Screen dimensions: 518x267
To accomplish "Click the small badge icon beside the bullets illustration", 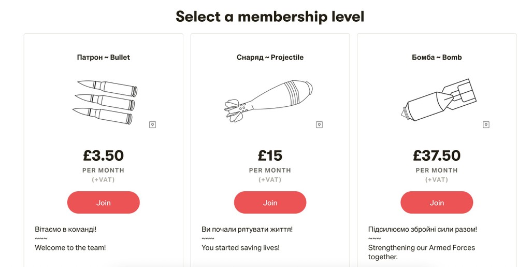I will pos(152,124).
